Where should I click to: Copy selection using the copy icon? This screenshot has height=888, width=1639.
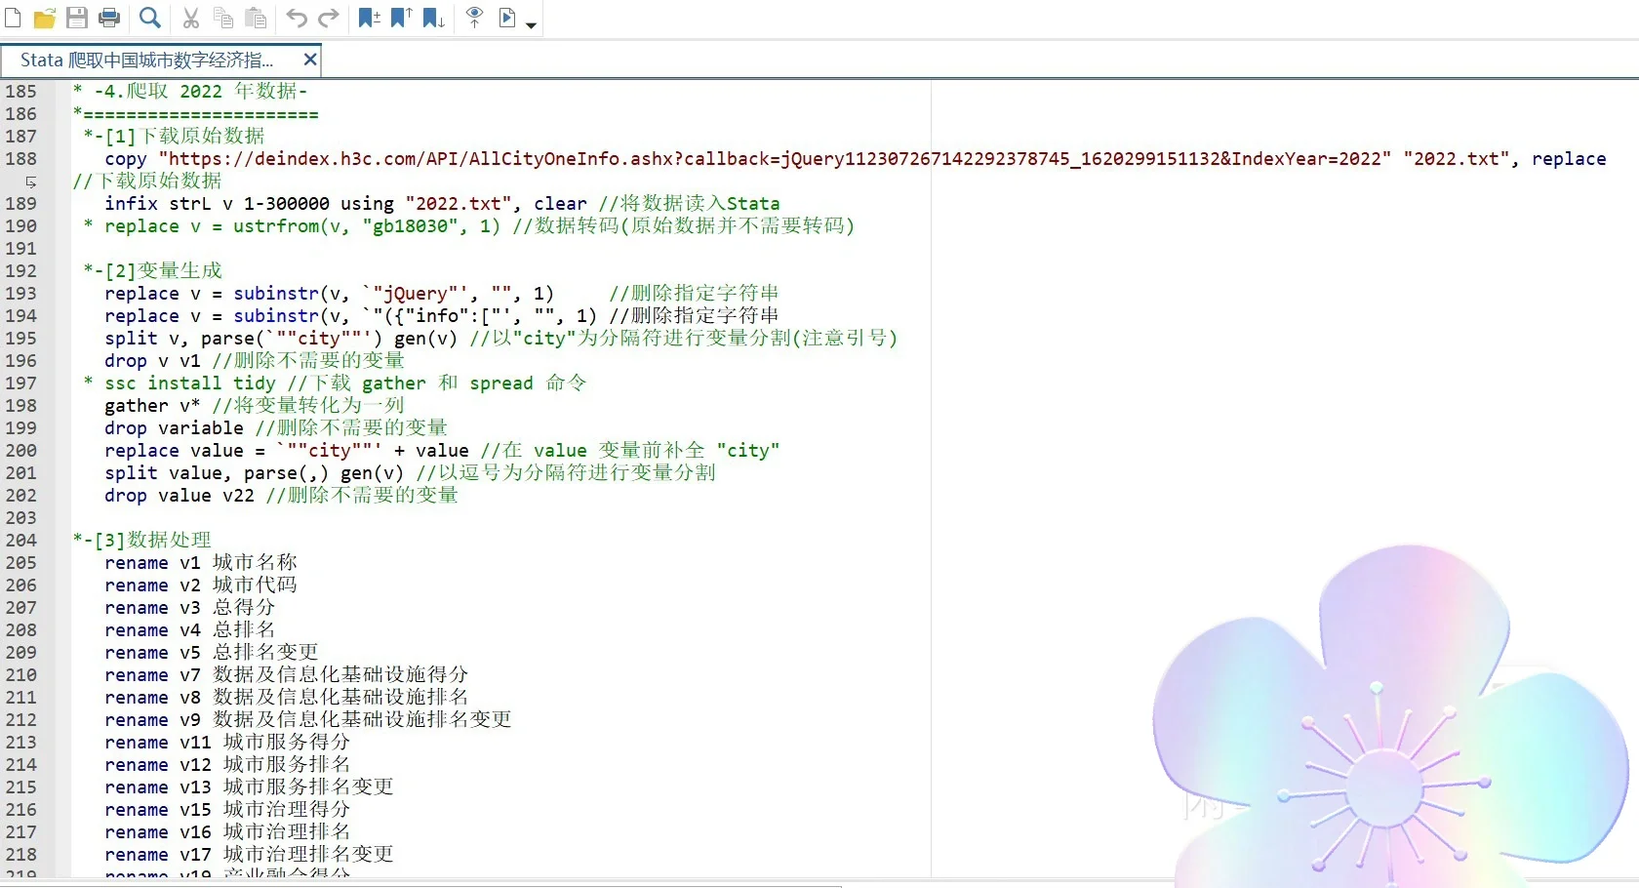coord(223,18)
